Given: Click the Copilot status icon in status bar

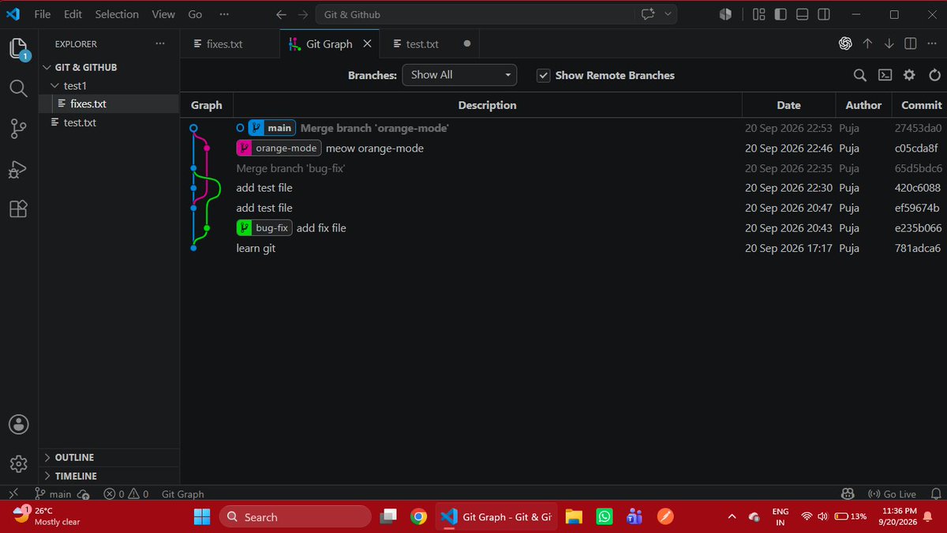Looking at the screenshot, I should point(848,494).
